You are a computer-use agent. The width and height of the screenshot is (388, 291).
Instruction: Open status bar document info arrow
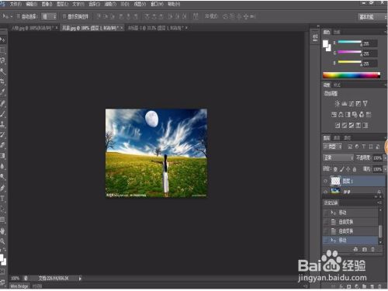pos(80,279)
